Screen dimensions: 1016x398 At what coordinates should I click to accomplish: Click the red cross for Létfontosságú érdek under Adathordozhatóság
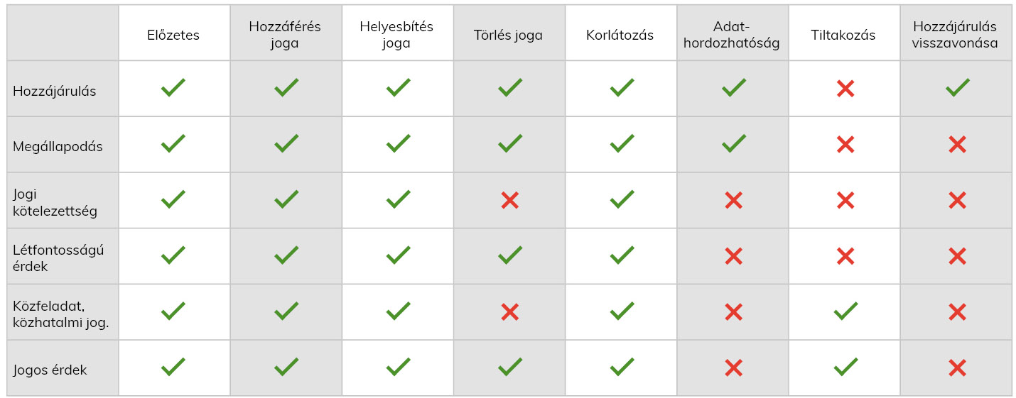pos(733,256)
